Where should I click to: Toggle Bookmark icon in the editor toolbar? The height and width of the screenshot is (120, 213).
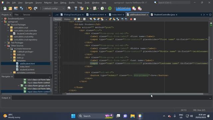tap(118, 19)
